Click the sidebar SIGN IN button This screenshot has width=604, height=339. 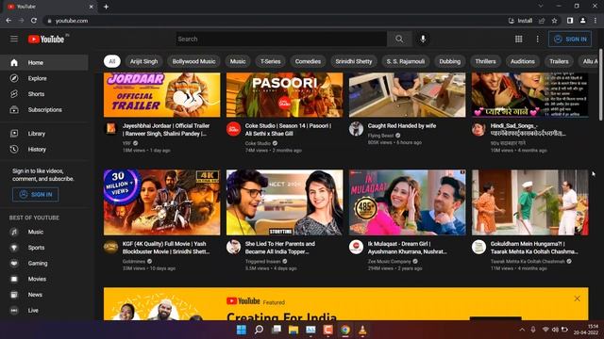point(36,195)
